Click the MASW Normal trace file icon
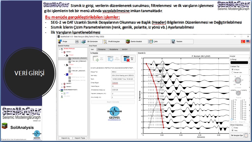252x142 pixels. 69,77
